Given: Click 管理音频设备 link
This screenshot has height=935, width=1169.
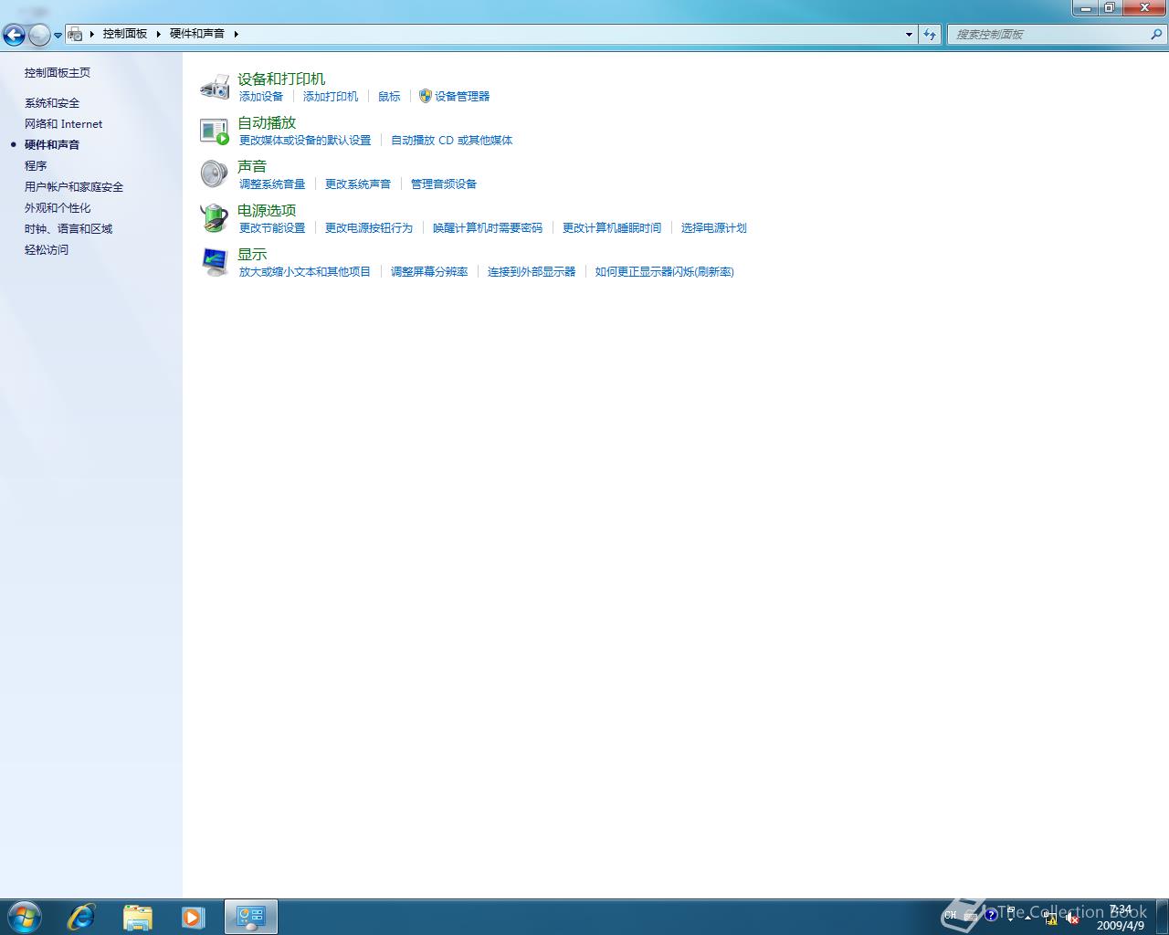Looking at the screenshot, I should click(444, 184).
